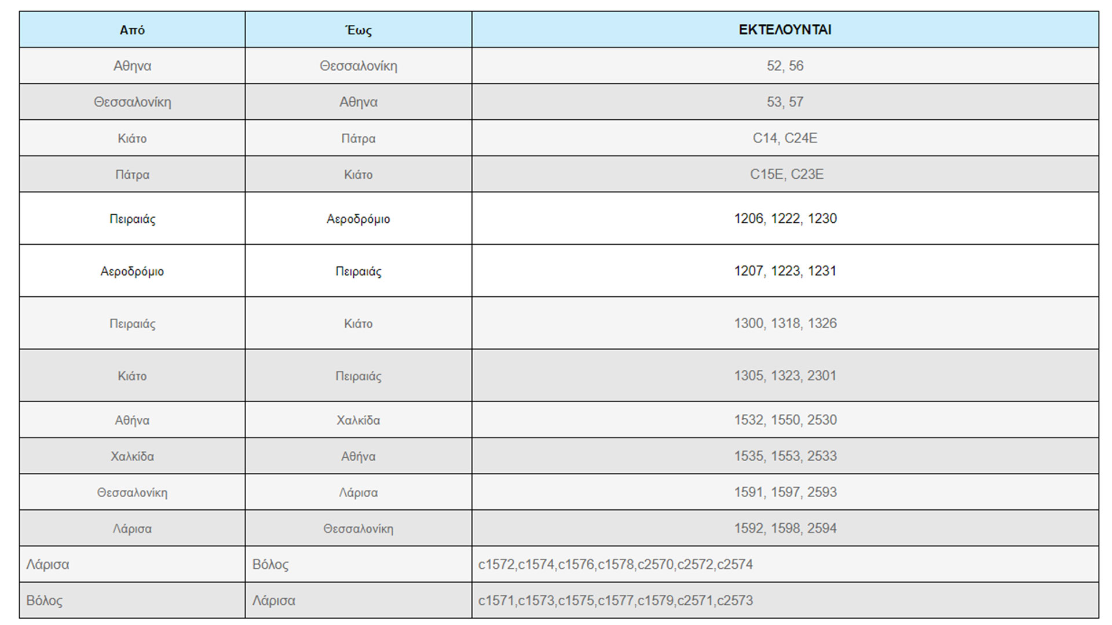Screen dimensions: 1112x625
Task: Click the 'C15E, C23E' cell
Action: point(786,174)
